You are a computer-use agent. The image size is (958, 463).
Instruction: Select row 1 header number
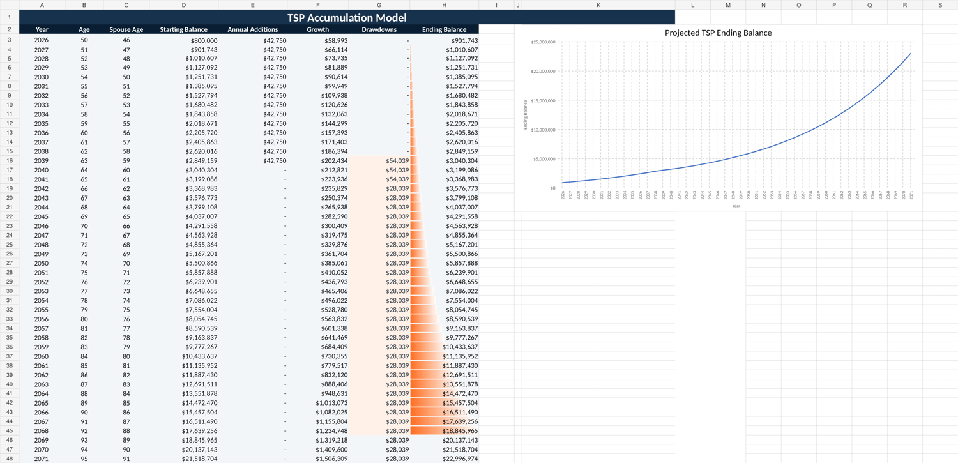(10, 17)
